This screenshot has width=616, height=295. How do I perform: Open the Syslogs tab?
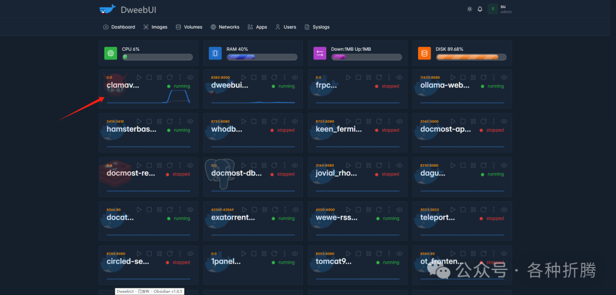tap(317, 27)
